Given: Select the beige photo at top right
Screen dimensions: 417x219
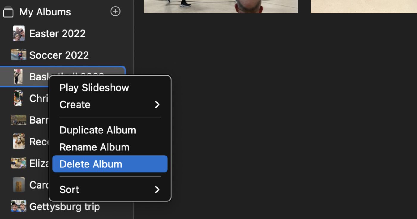Looking at the screenshot, I should (x=363, y=6).
